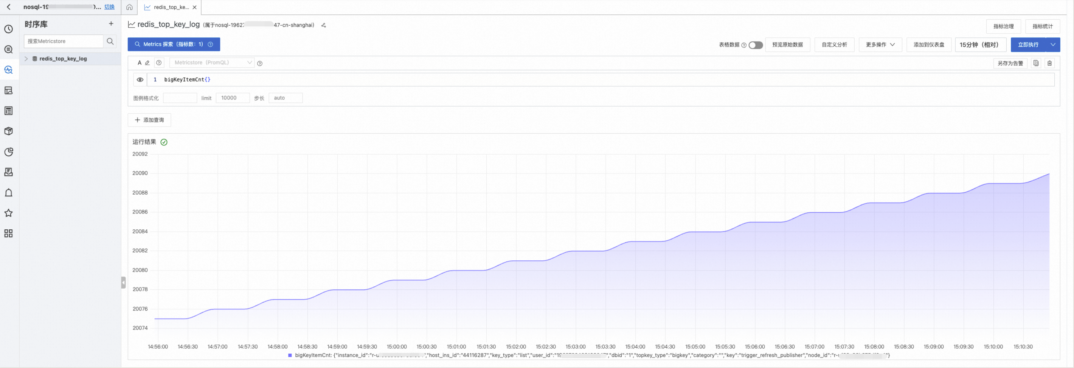Click help icon on Metrics 探索 button

[211, 45]
